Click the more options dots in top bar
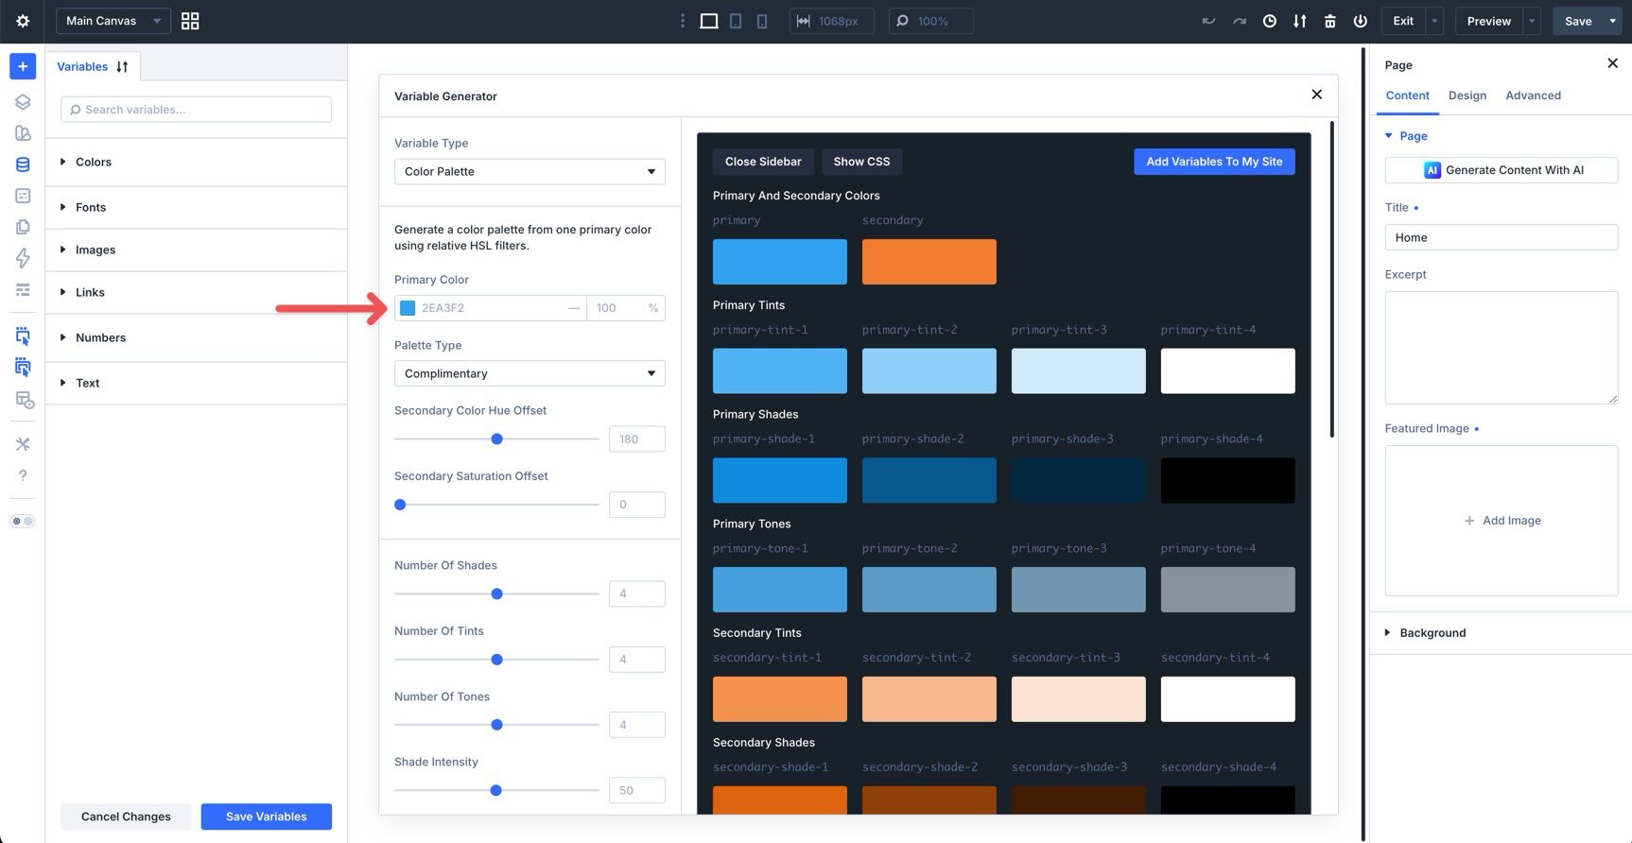 coord(683,21)
